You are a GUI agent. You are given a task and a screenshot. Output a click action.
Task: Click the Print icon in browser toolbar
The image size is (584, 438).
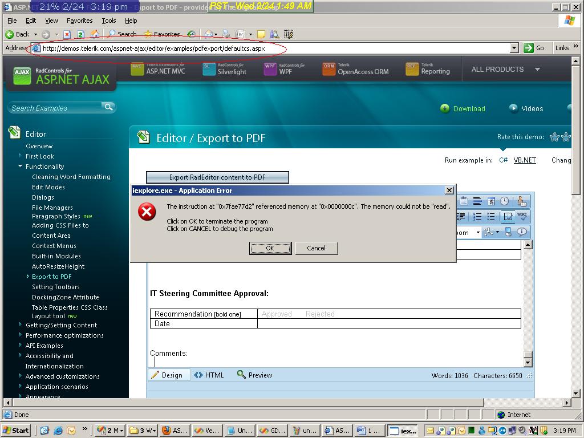pyautogui.click(x=226, y=34)
